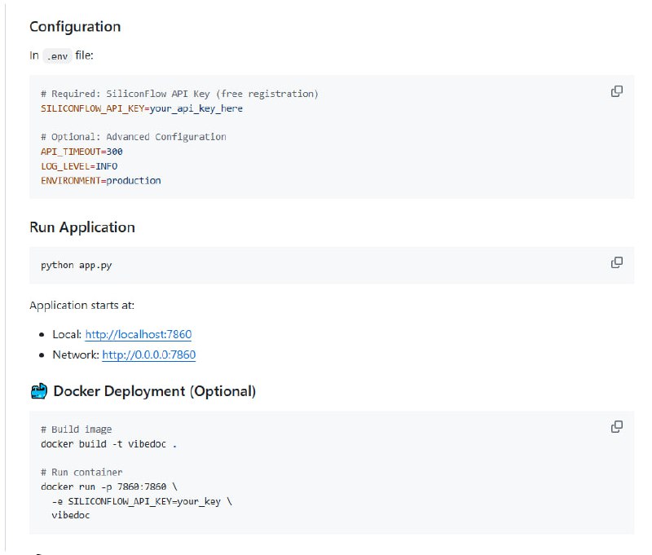Click the Run Application heading
Screen dimensions: 652x555
(82, 227)
